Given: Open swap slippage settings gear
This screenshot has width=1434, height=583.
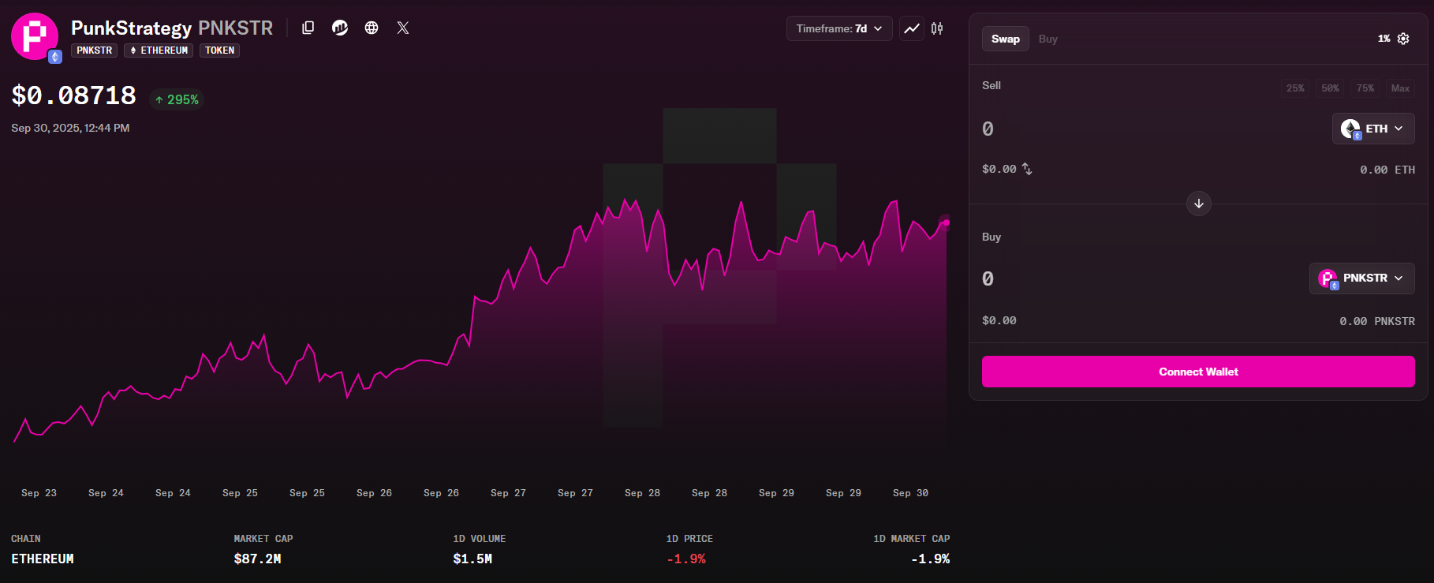Looking at the screenshot, I should (x=1403, y=39).
